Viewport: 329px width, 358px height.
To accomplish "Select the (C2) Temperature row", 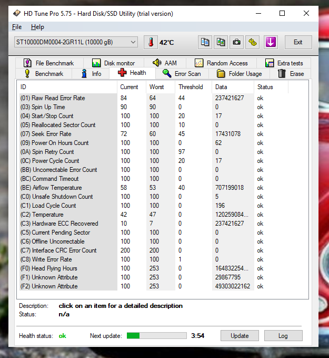I will click(x=153, y=215).
